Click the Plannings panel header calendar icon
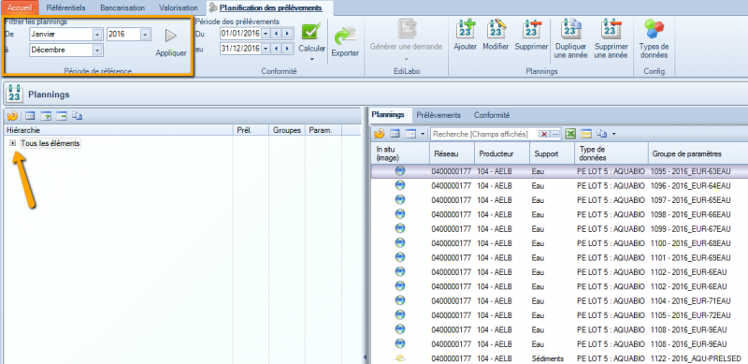Screen dimensions: 748x364 [x=15, y=94]
